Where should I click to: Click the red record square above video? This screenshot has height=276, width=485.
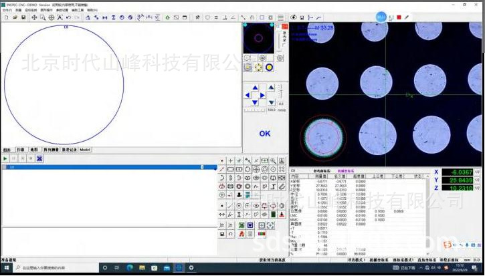point(399,17)
